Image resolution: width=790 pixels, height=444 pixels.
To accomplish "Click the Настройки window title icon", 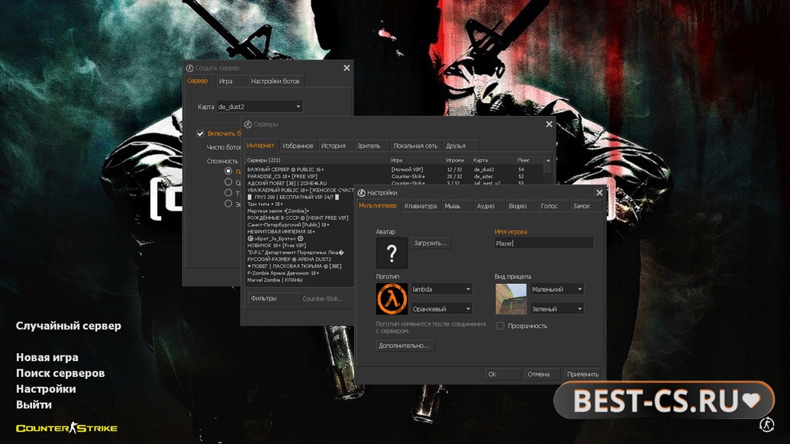I will [x=361, y=193].
